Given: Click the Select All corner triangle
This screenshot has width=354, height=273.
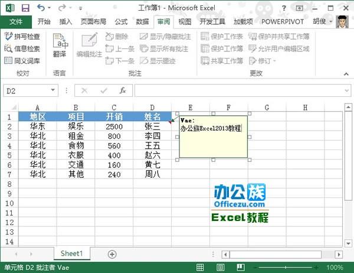Looking at the screenshot, I should [14, 107].
